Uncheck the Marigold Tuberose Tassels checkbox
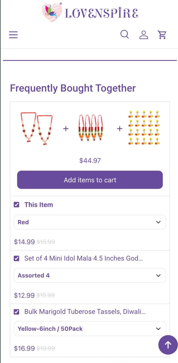 17,312
